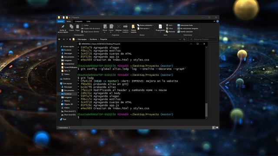Click commit line "2d9c31c Agregando el body"
The height and width of the screenshot is (156, 278).
pyautogui.click(x=99, y=93)
